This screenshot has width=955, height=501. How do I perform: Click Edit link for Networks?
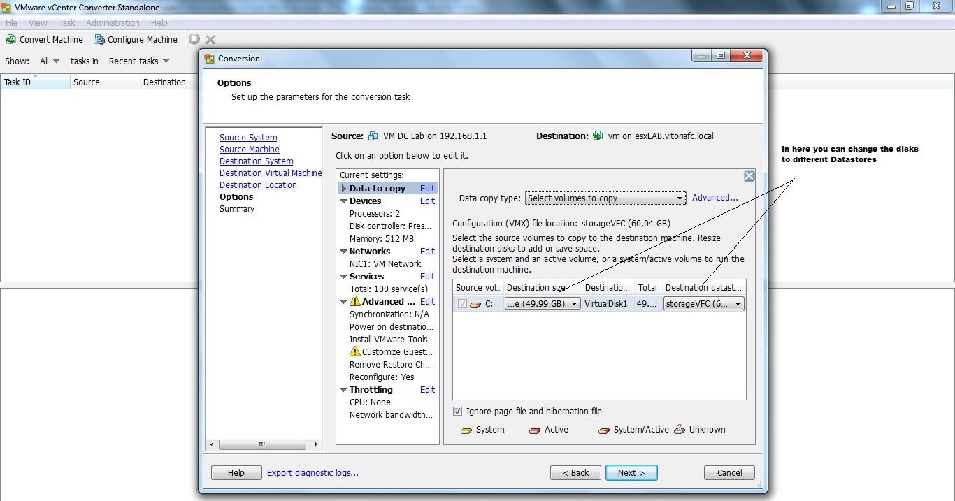coord(427,252)
